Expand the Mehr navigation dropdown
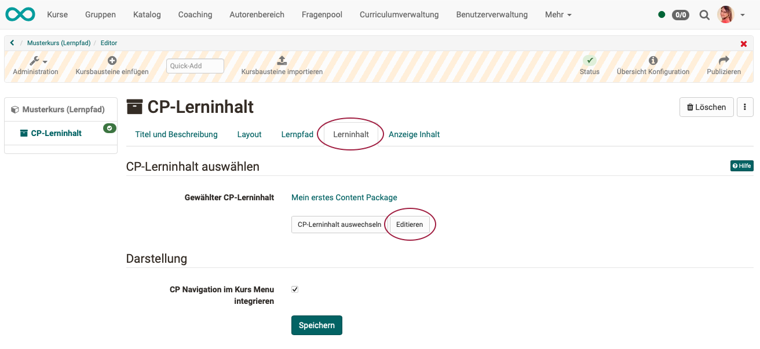The height and width of the screenshot is (349, 760). pyautogui.click(x=557, y=14)
